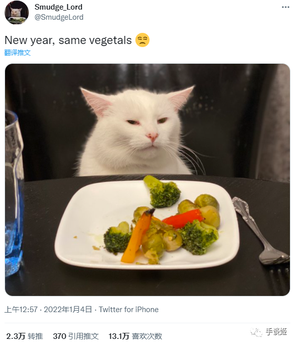Click the blue glass in the photo
296x345 pixels.
pos(14,194)
